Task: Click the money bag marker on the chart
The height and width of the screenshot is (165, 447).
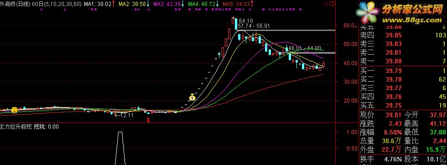Action: (x=192, y=97)
